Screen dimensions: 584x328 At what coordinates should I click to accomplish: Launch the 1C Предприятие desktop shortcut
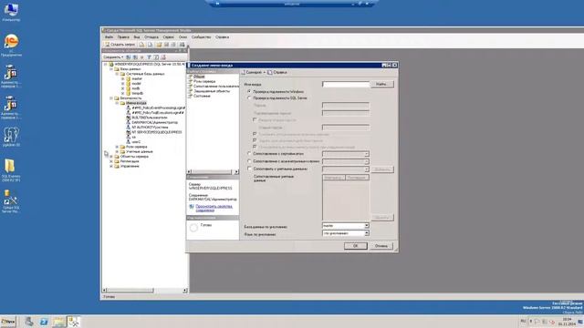point(11,45)
